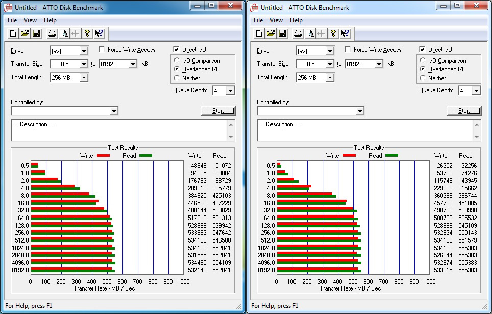Enable Force Write Access in left window
The height and width of the screenshot is (314, 492).
click(x=102, y=50)
